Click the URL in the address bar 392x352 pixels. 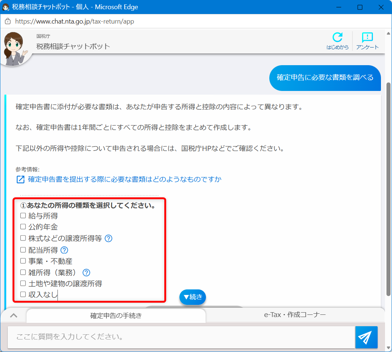[74, 21]
